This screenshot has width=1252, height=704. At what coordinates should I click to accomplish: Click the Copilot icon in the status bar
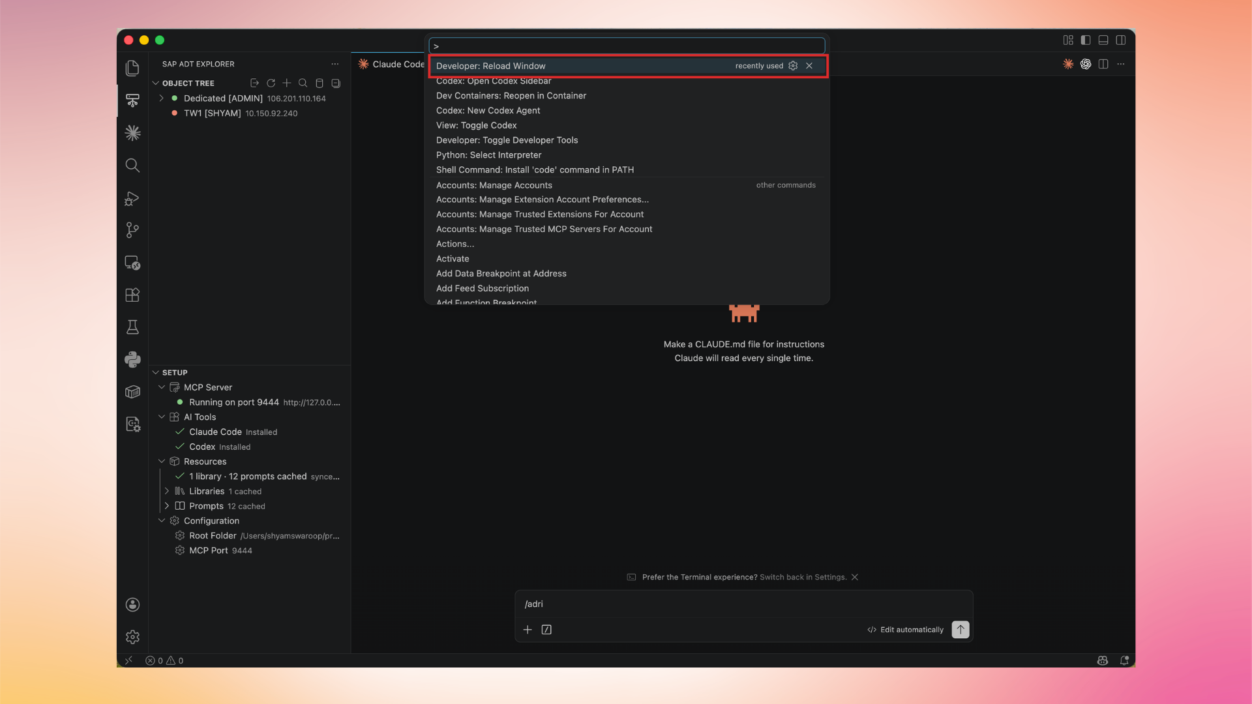[1102, 660]
